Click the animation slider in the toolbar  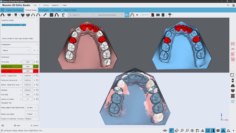[x=145, y=15]
